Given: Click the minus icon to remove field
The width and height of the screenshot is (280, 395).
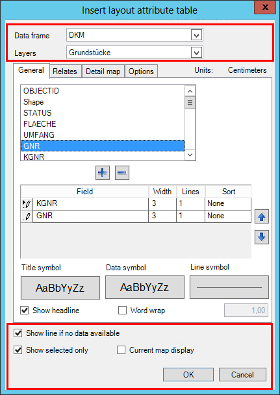Looking at the screenshot, I should pyautogui.click(x=122, y=173).
